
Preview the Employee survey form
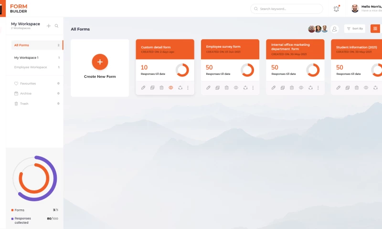click(x=236, y=88)
